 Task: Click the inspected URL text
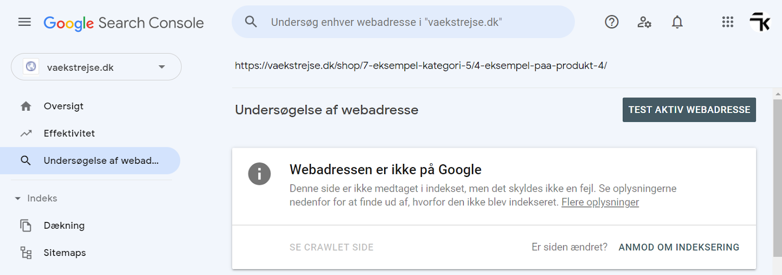[x=421, y=65]
